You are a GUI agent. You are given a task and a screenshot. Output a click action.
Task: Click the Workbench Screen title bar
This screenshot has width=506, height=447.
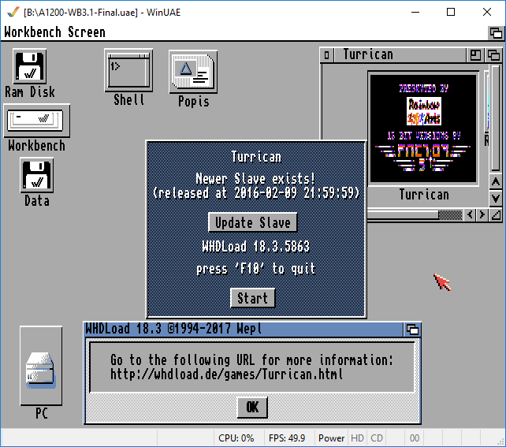pyautogui.click(x=236, y=32)
